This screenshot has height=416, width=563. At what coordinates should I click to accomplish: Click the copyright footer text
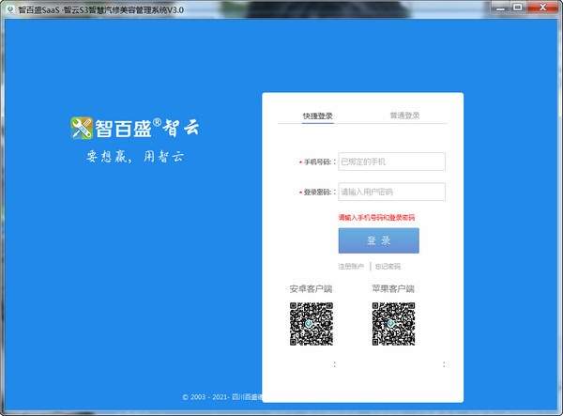[x=222, y=396]
